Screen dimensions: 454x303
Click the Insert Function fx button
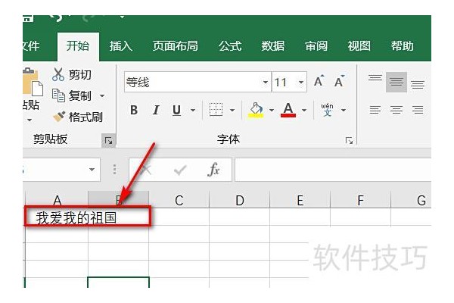[213, 170]
